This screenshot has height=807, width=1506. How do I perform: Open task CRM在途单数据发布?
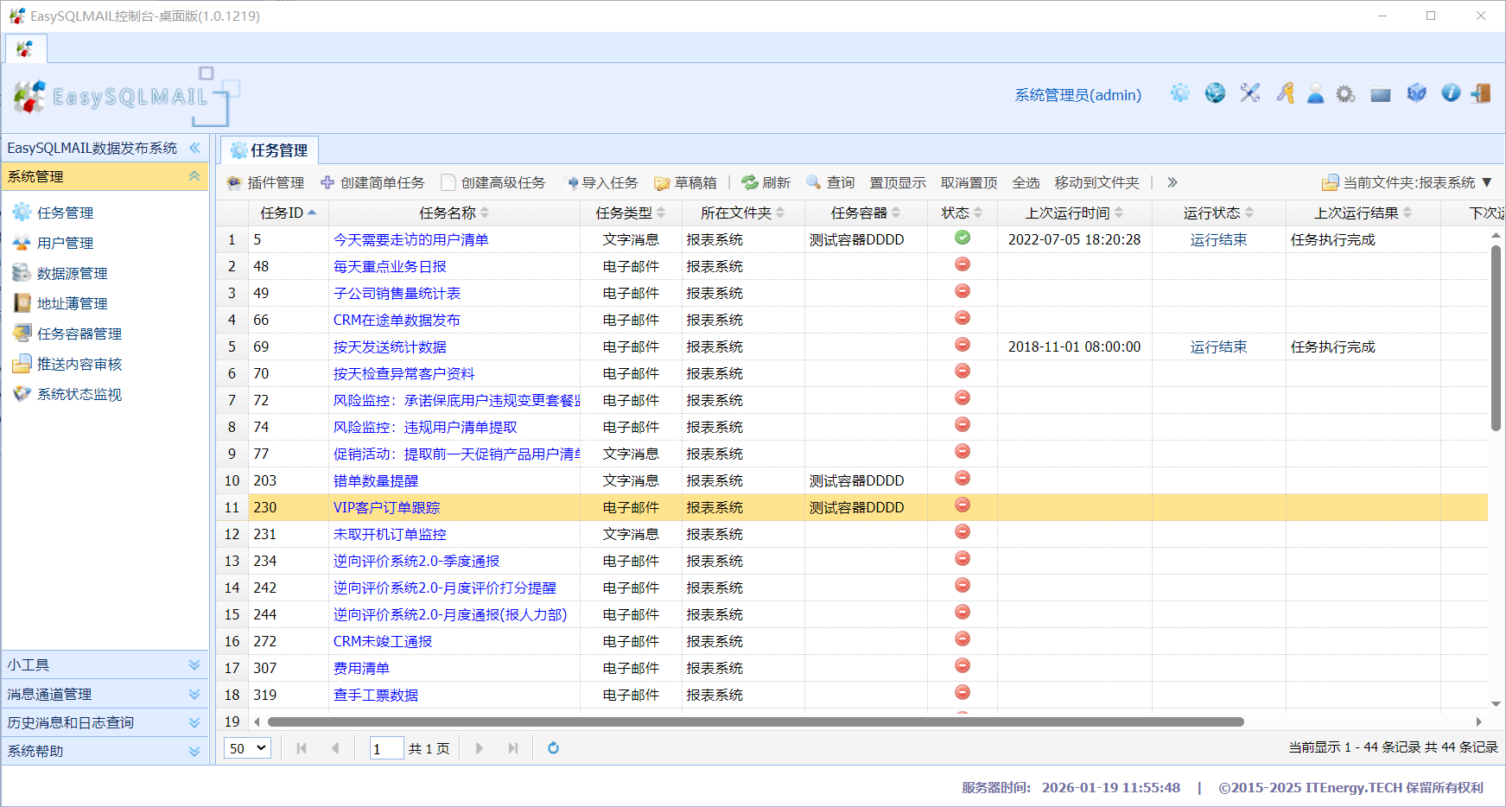tap(397, 320)
